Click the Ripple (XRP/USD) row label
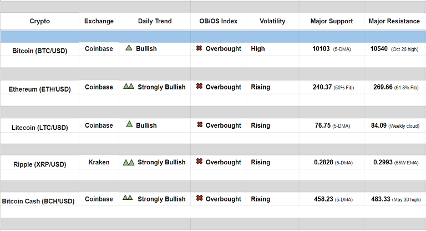The height and width of the screenshot is (231, 426). coord(40,164)
